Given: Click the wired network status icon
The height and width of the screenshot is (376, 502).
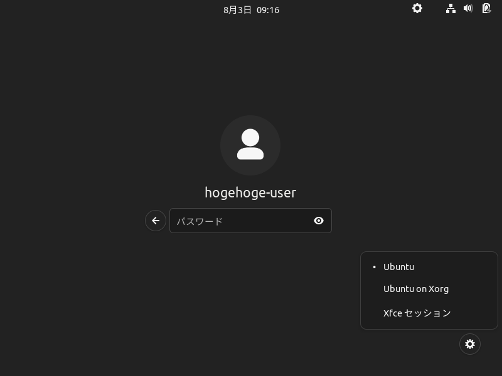Looking at the screenshot, I should point(451,9).
